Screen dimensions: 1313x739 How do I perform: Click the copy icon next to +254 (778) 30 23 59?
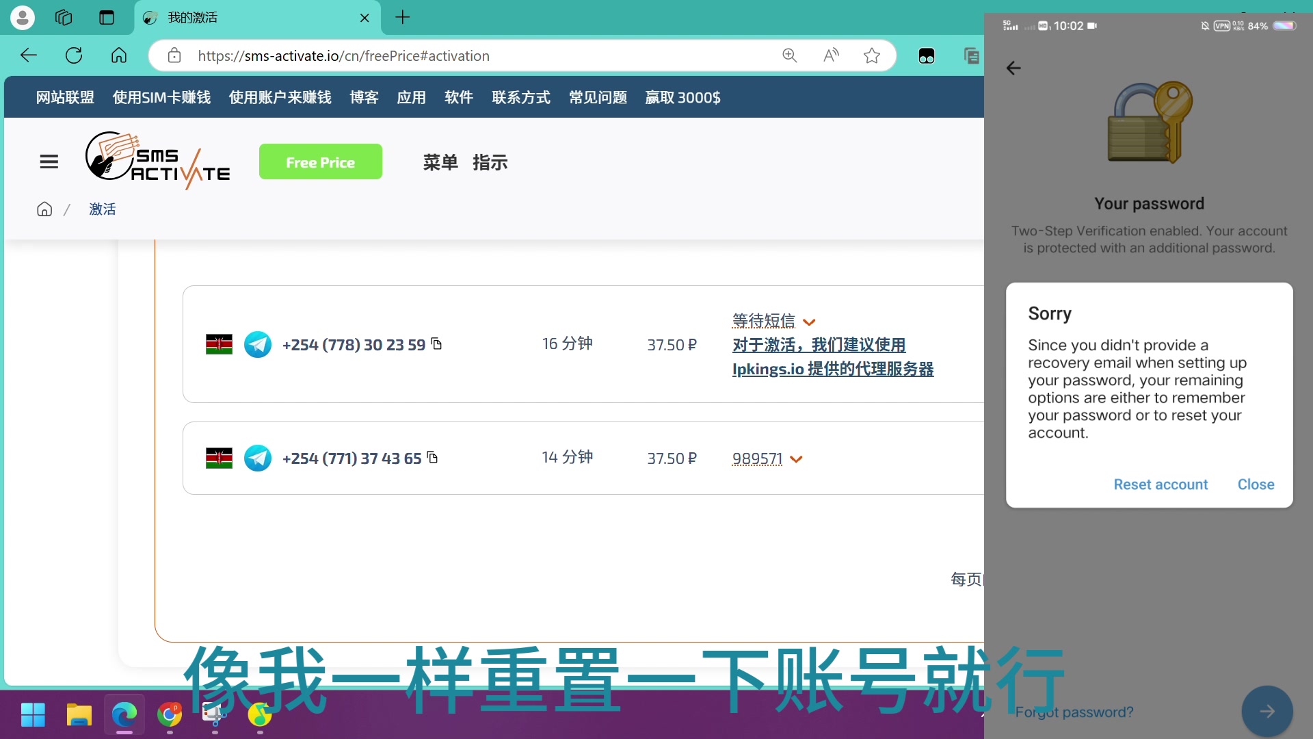tap(436, 343)
